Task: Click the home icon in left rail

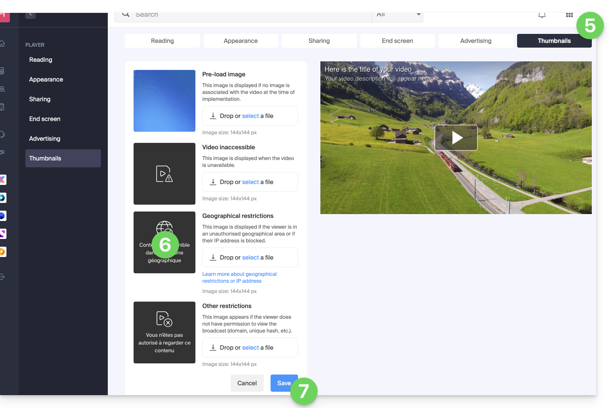Action: (2, 44)
